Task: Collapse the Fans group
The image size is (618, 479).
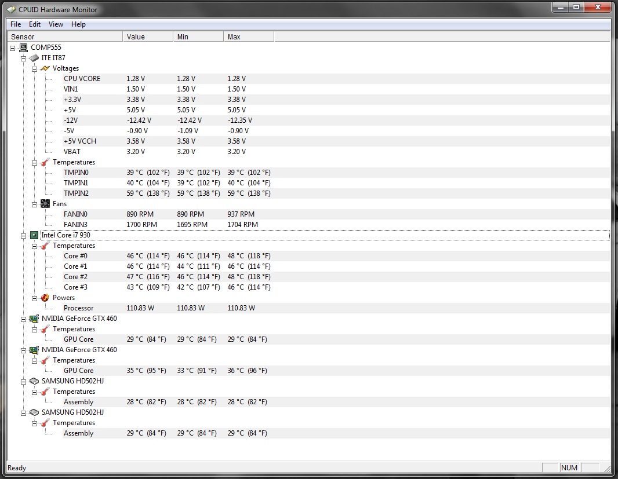Action: pyautogui.click(x=34, y=204)
